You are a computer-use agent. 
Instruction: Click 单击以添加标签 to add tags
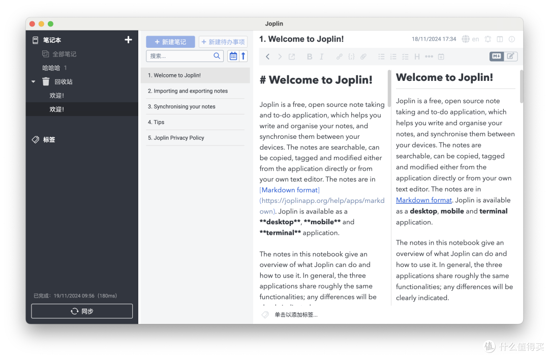tap(296, 315)
